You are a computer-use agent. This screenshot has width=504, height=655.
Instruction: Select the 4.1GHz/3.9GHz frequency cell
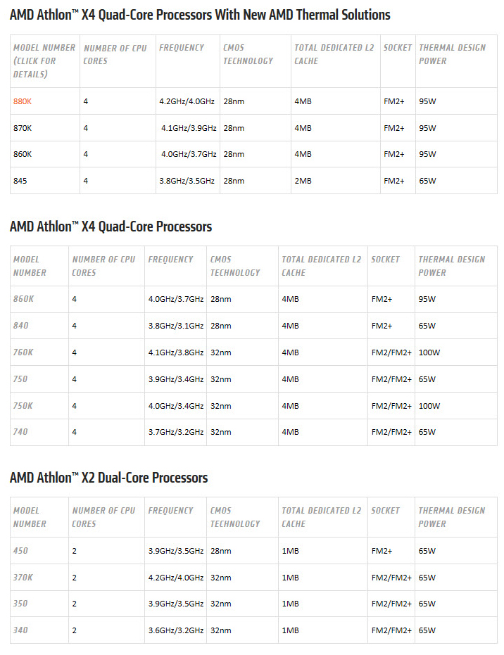pos(188,128)
